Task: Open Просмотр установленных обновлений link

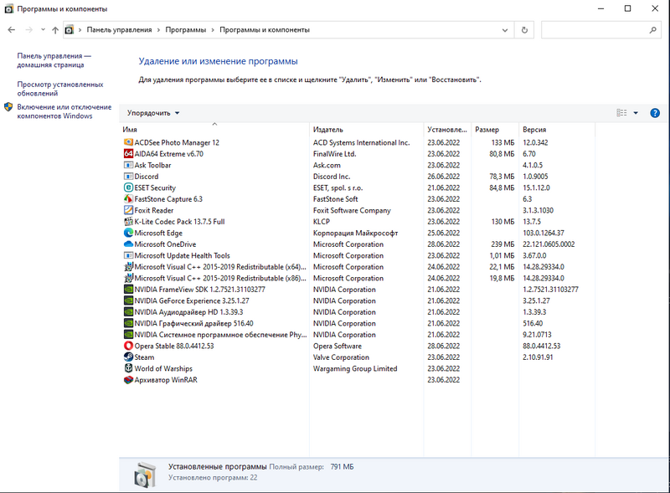Action: tap(60, 89)
